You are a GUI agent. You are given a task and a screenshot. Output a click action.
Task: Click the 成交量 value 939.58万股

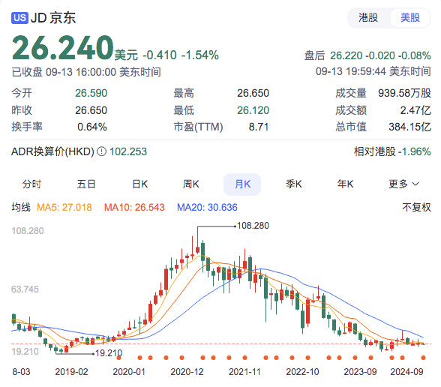pyautogui.click(x=404, y=93)
